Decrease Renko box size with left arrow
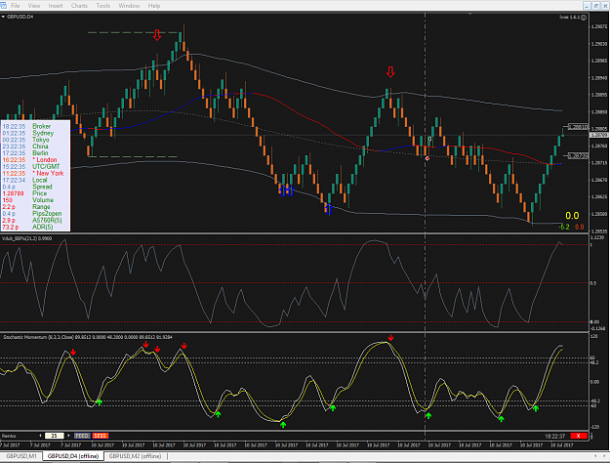610x463 pixels. (40, 436)
